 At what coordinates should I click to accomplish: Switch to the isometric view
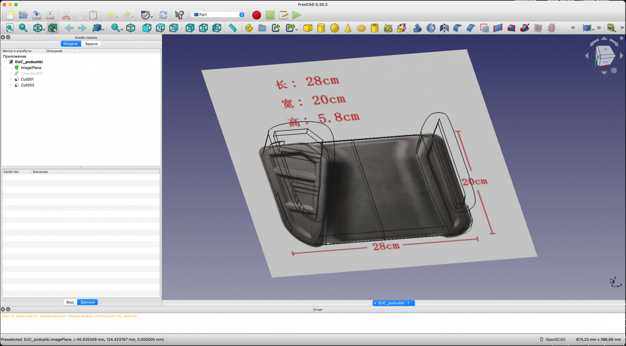[130, 28]
